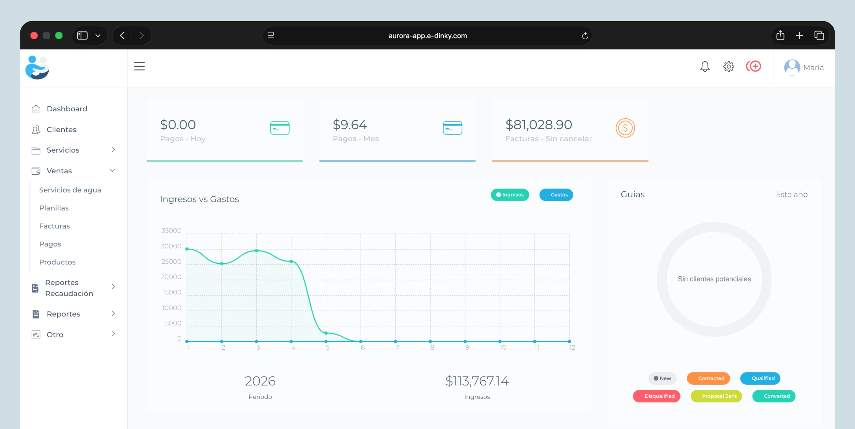Viewport: 855px width, 429px height.
Task: Click María username in header
Action: click(x=813, y=68)
